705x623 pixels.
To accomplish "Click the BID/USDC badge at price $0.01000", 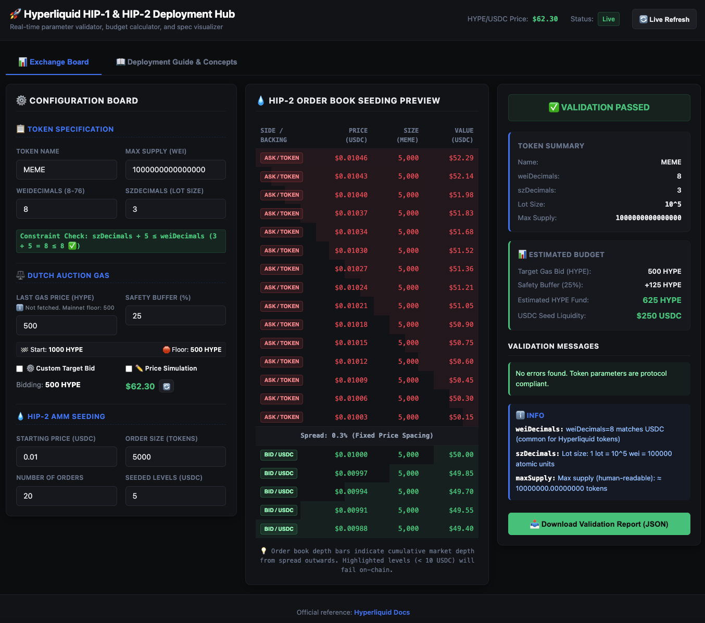I will point(279,454).
